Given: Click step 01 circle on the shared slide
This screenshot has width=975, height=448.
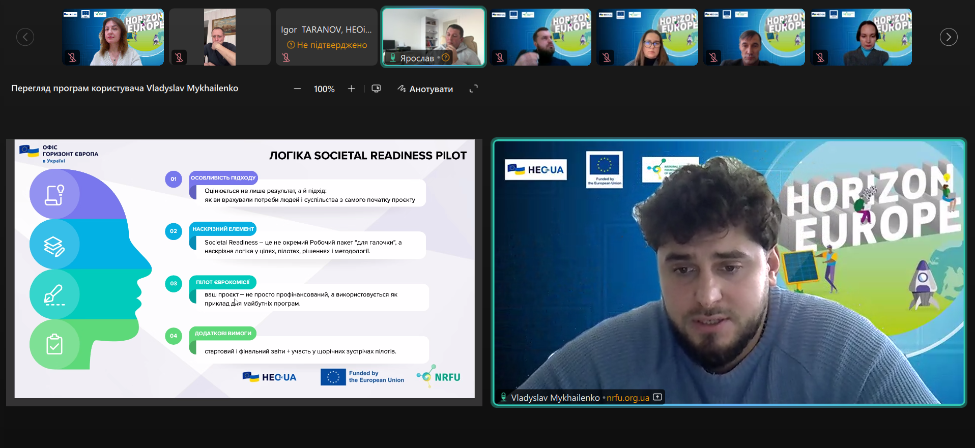Looking at the screenshot, I should point(174,179).
